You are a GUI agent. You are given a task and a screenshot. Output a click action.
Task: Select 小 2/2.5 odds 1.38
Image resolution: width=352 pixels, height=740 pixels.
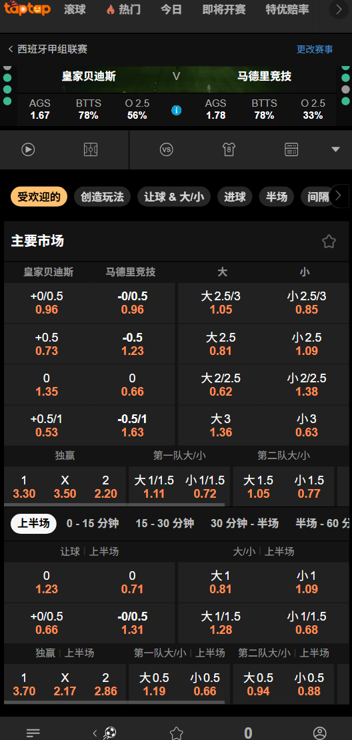click(307, 384)
